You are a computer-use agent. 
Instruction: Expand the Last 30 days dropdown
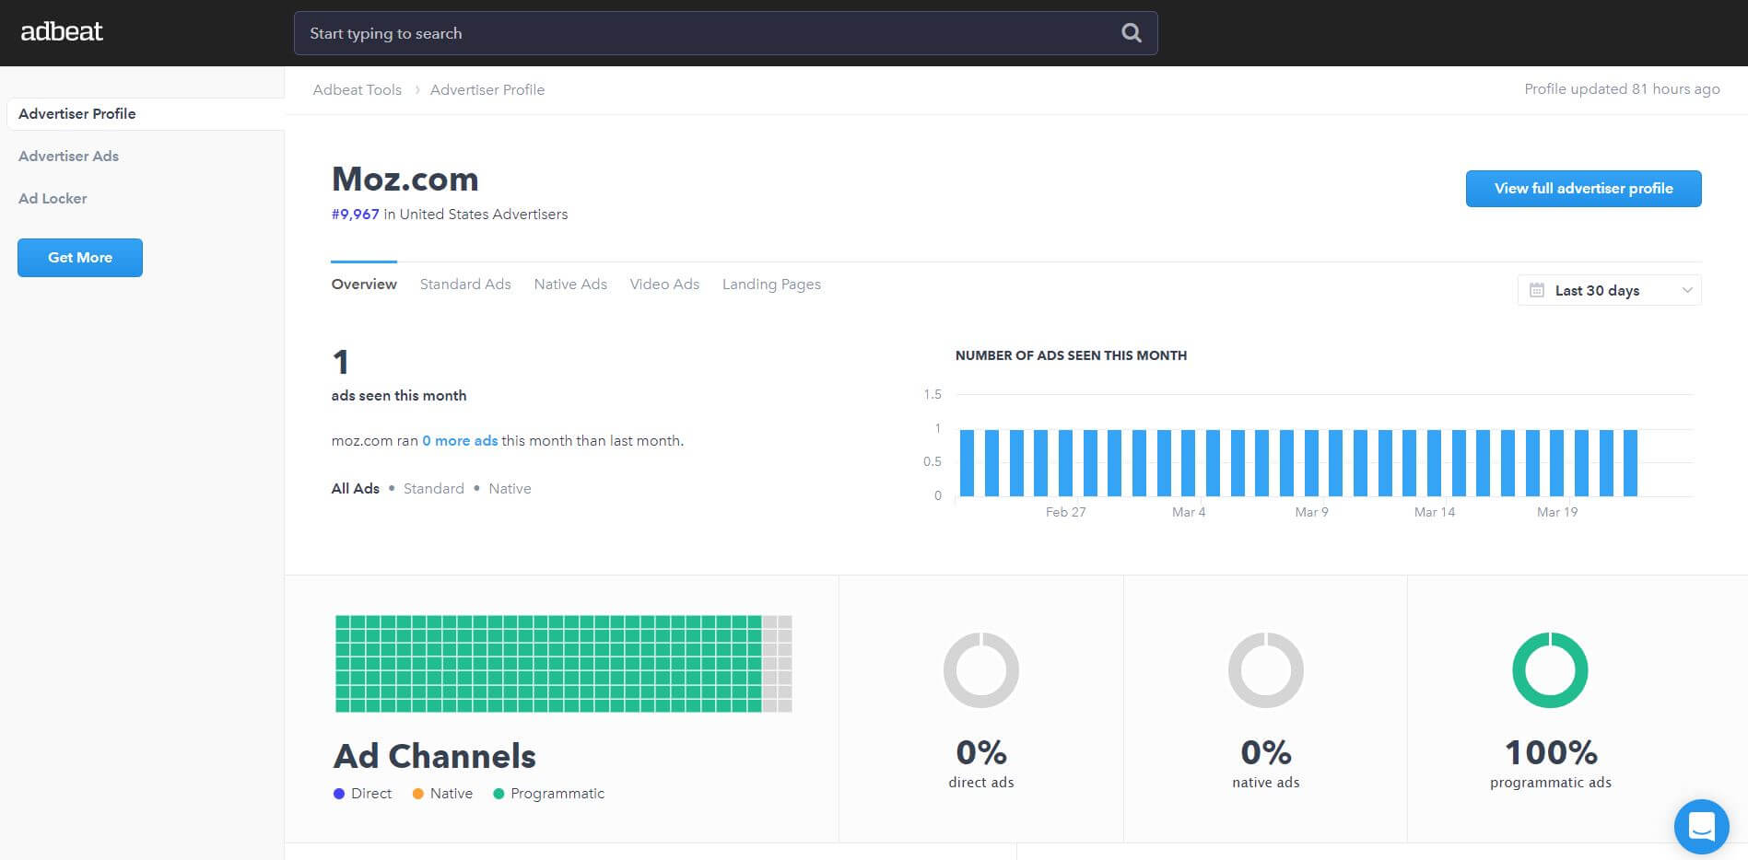[1609, 290]
